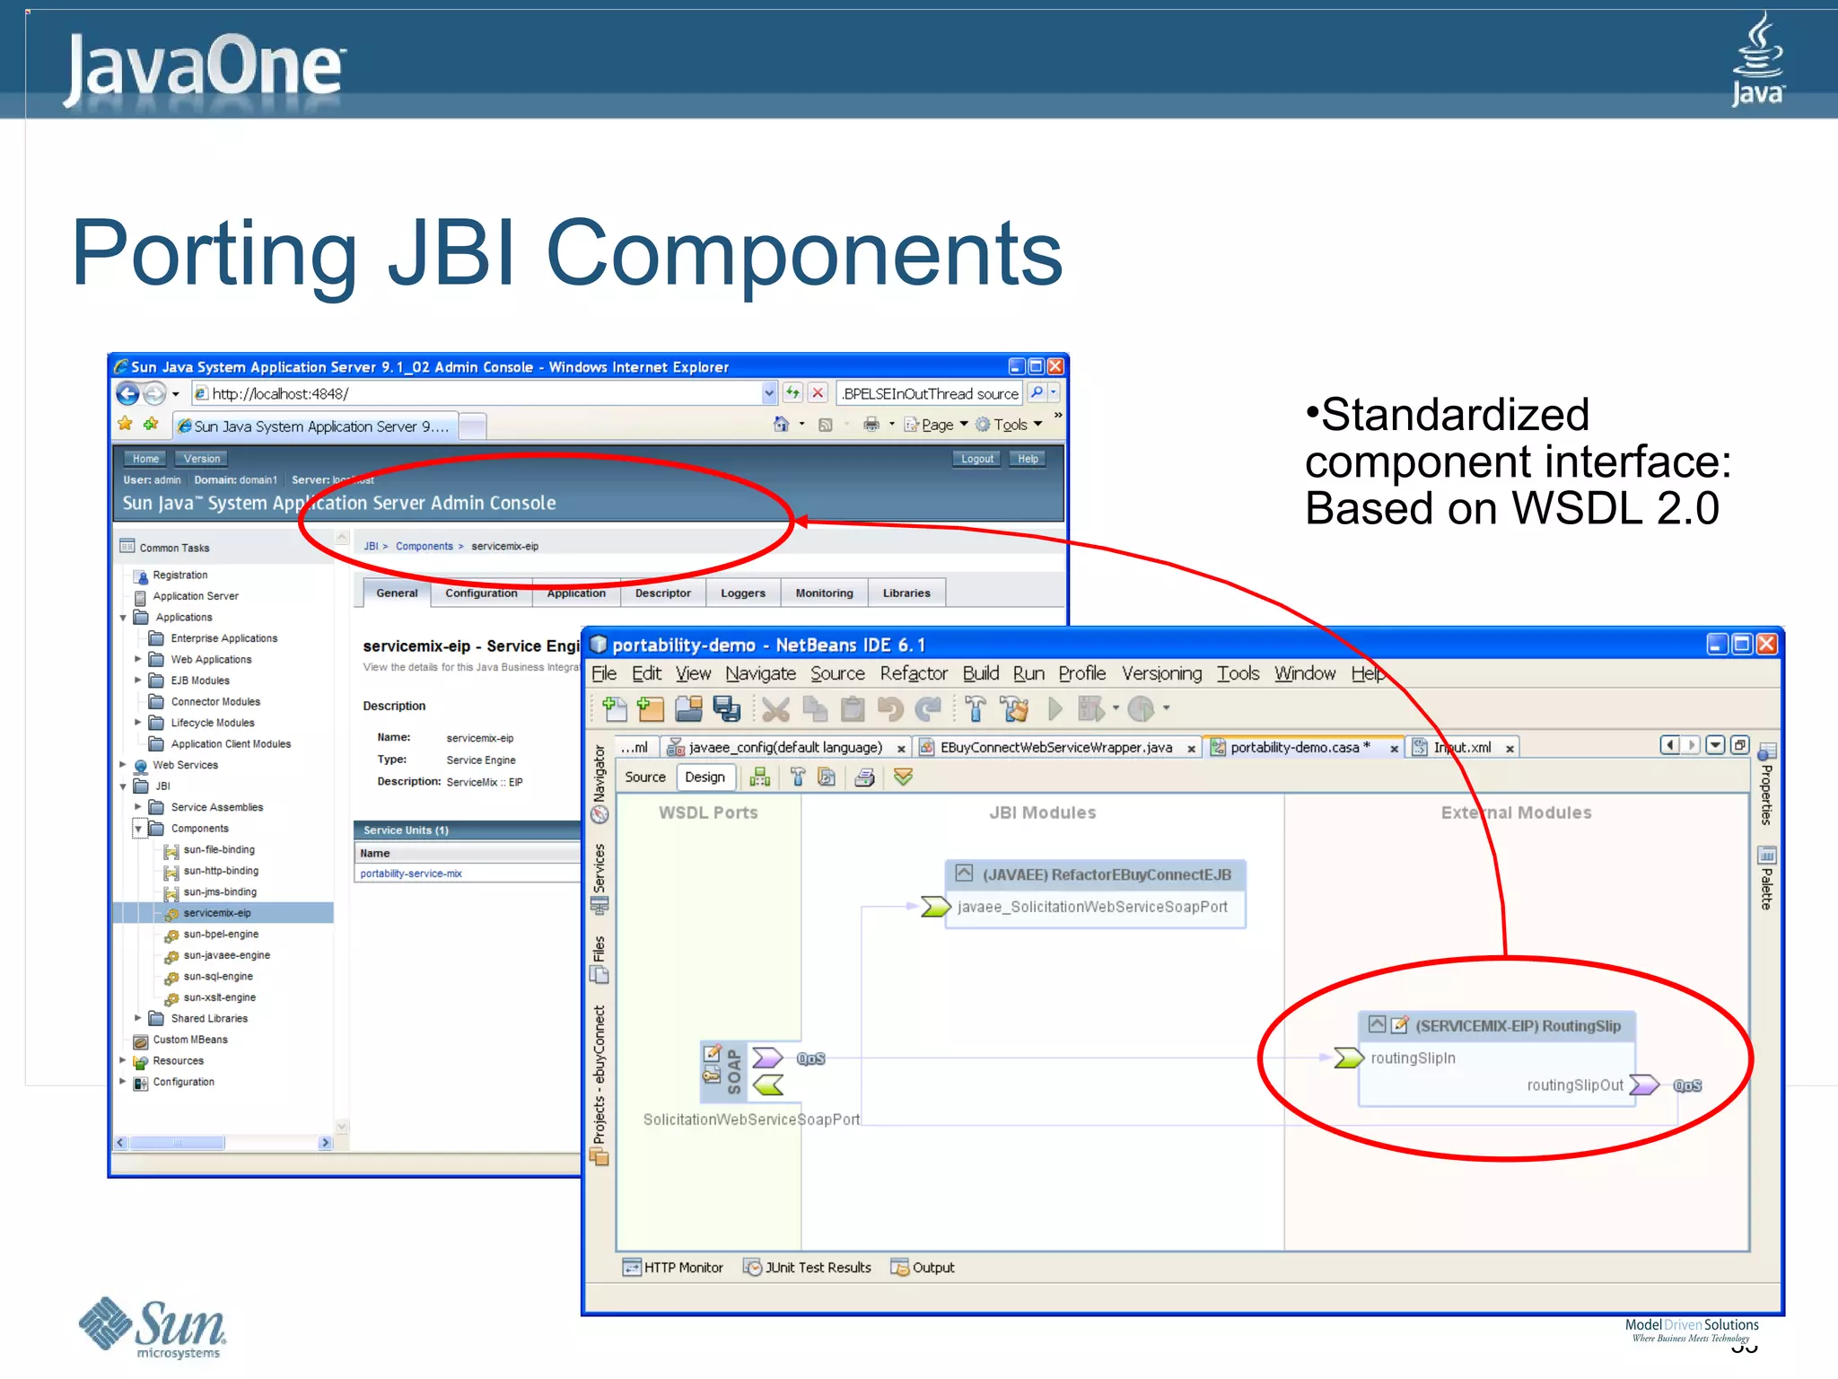Click the Open Project icon in NetBeans
This screenshot has height=1379, width=1838.
688,709
